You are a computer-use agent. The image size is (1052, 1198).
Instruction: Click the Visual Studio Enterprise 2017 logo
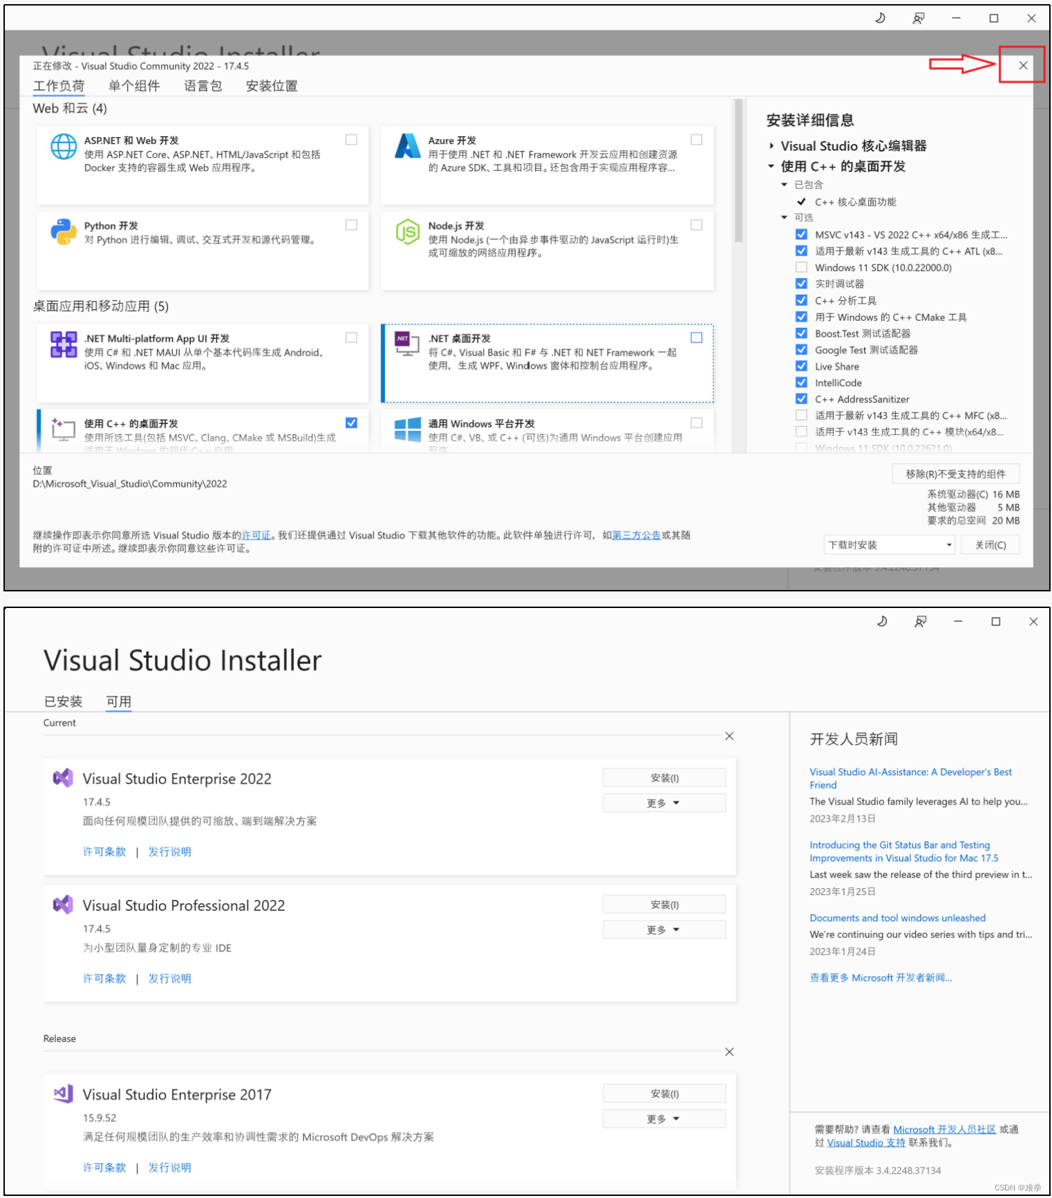point(63,1094)
